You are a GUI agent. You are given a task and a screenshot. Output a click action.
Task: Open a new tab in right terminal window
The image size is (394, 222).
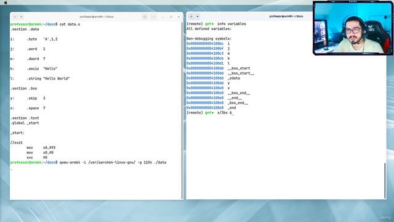[x=191, y=17]
